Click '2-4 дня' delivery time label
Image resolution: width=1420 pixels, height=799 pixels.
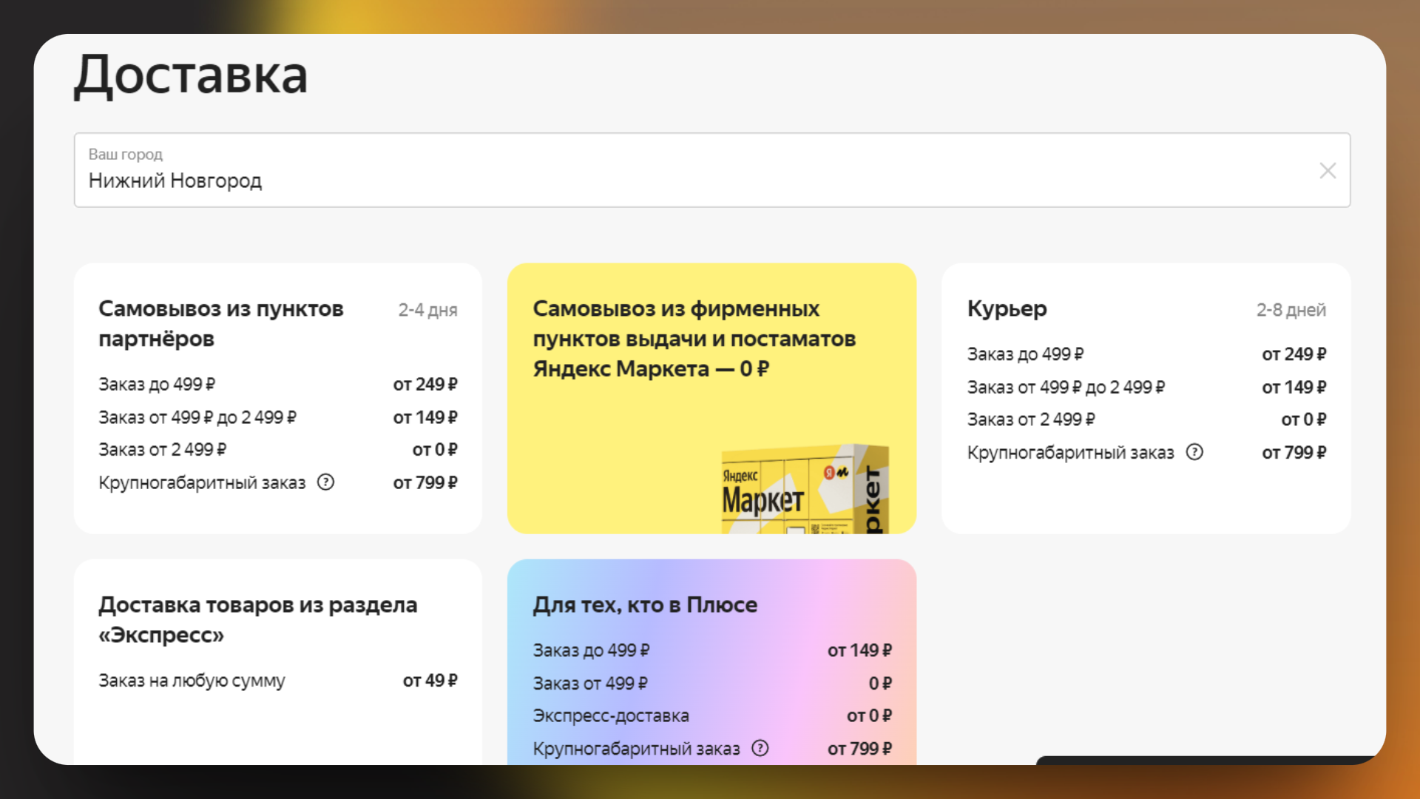(x=427, y=310)
